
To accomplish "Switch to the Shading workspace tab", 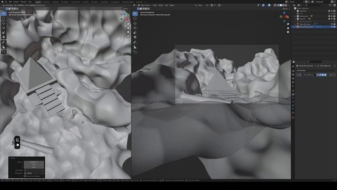I will pos(85,2).
